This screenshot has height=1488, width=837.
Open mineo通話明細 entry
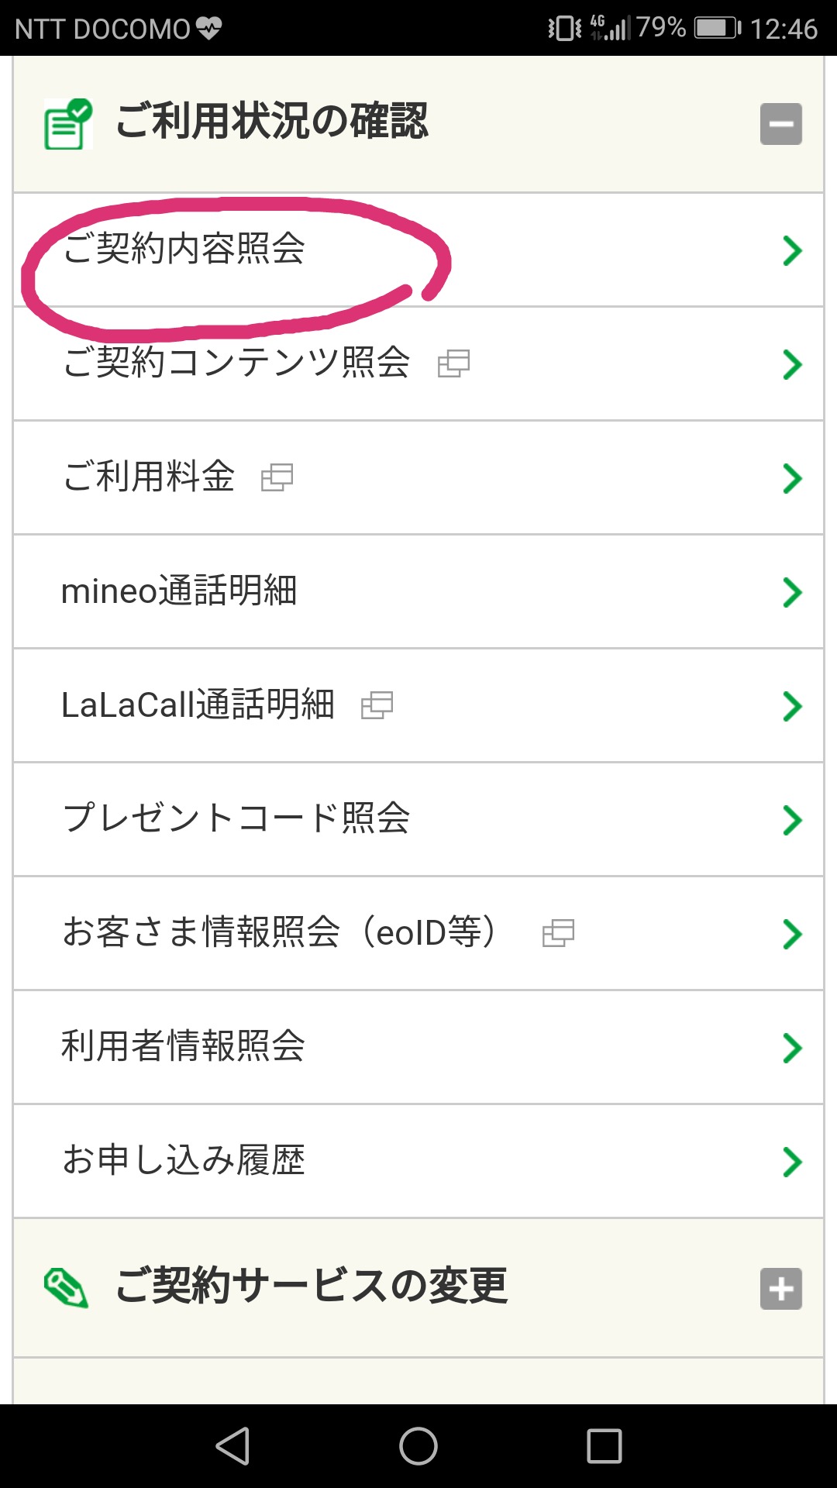179,591
